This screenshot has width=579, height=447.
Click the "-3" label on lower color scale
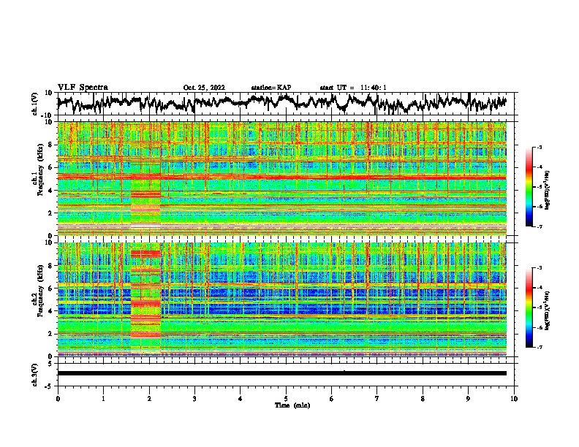click(539, 268)
